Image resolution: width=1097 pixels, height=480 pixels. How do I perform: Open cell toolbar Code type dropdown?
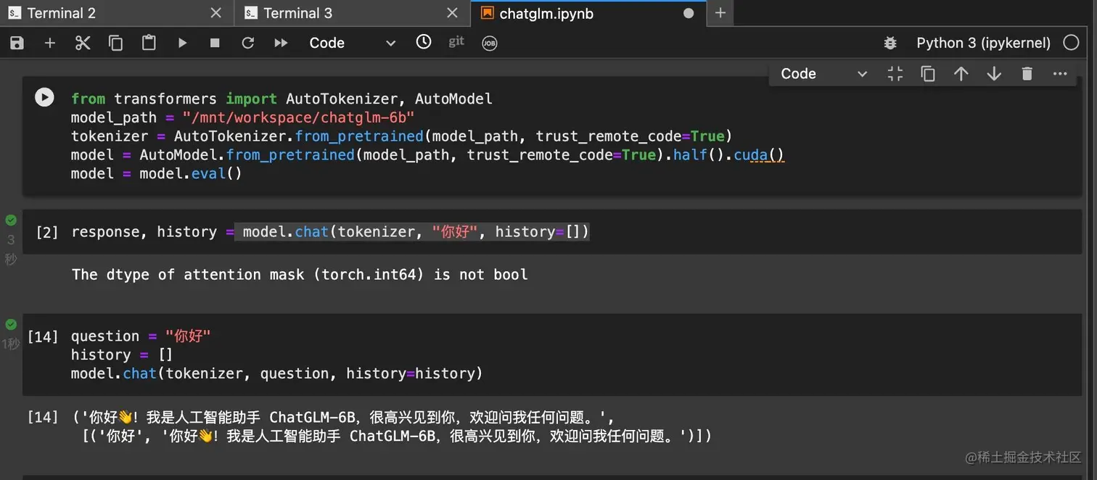(x=823, y=73)
